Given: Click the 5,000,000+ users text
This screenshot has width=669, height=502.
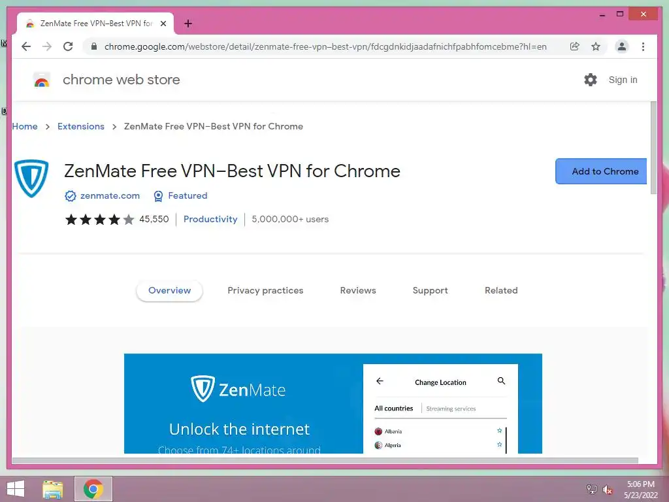Looking at the screenshot, I should point(290,220).
